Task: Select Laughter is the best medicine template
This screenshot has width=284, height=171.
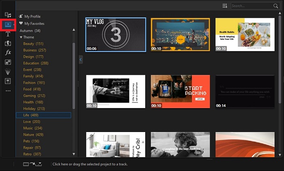Action: pos(181,145)
